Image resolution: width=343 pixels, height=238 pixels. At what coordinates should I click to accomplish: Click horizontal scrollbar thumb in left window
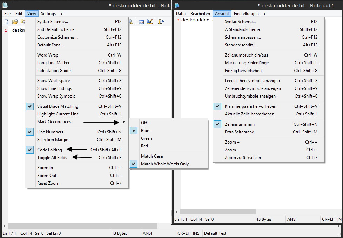[82, 226]
